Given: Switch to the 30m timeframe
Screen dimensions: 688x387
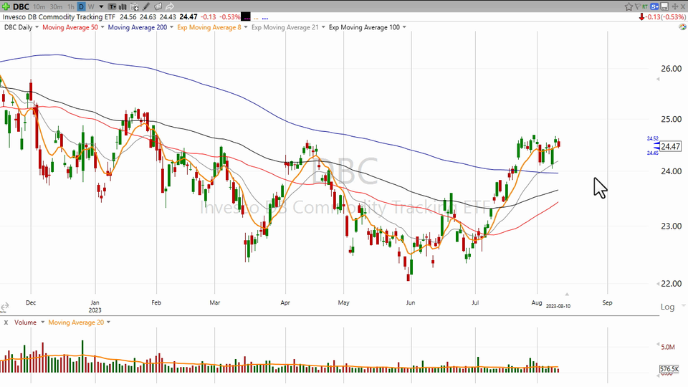Looking at the screenshot, I should point(56,6).
